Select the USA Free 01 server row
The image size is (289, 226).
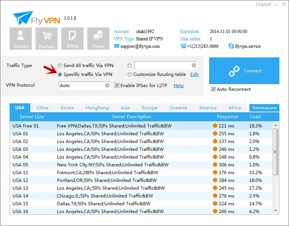(141, 126)
